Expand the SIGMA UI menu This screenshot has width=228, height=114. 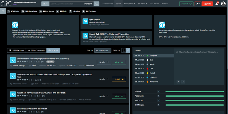click(142, 4)
